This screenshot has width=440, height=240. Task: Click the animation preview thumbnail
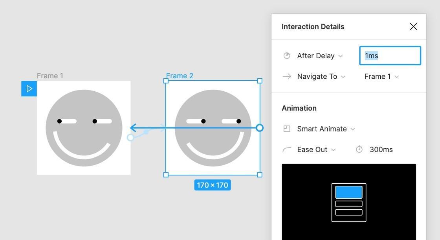click(x=348, y=202)
